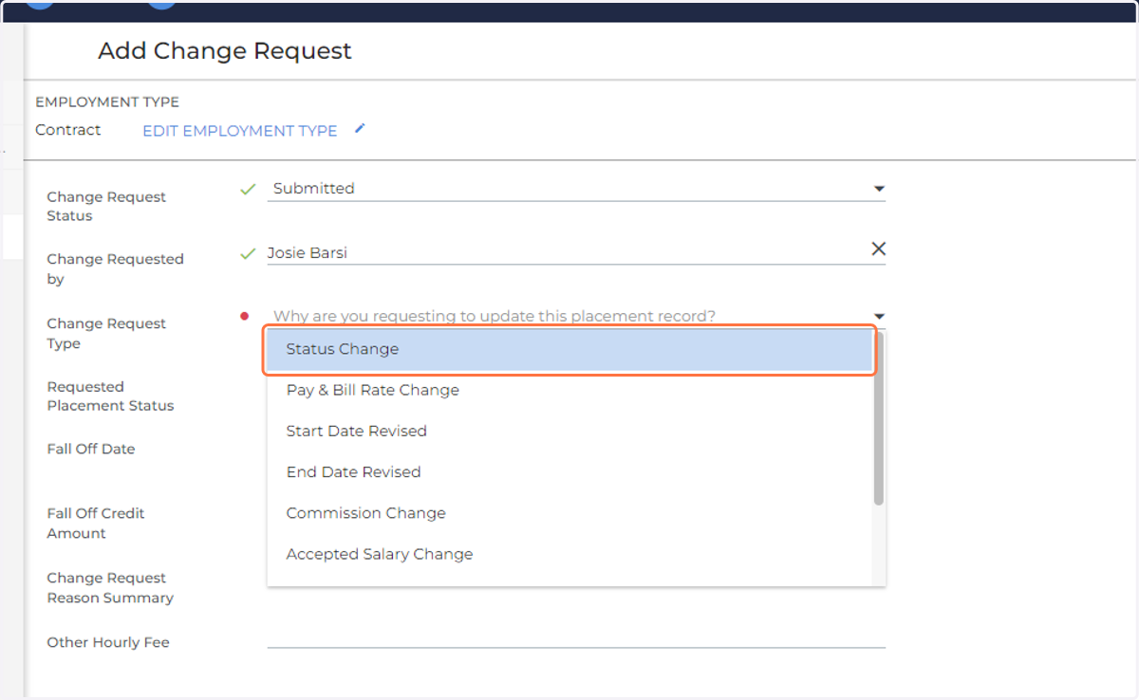Screen dimensions: 1139x700
Task: Click the EDIT EMPLOYMENT TYPE link
Action: pyautogui.click(x=240, y=131)
